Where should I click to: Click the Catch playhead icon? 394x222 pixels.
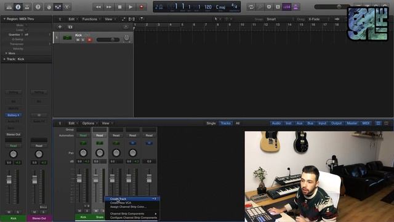[x=142, y=19]
